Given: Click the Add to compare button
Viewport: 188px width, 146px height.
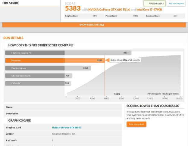Looking at the screenshot, I should point(176,4).
